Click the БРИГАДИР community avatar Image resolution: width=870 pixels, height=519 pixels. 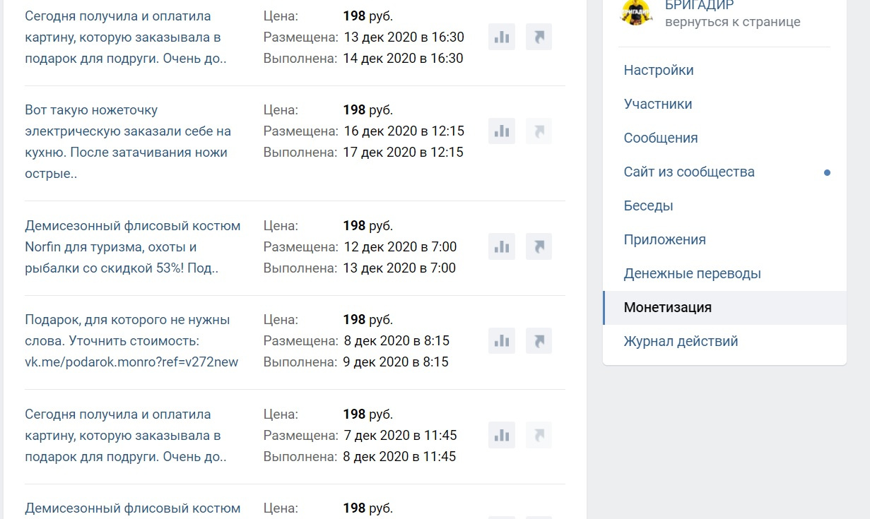point(636,12)
